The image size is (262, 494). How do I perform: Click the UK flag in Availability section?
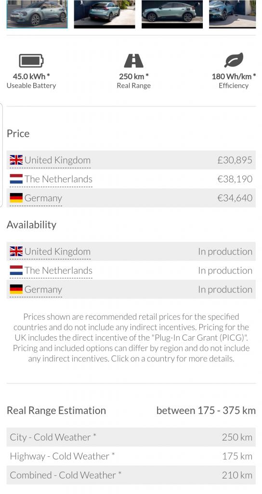pyautogui.click(x=16, y=251)
